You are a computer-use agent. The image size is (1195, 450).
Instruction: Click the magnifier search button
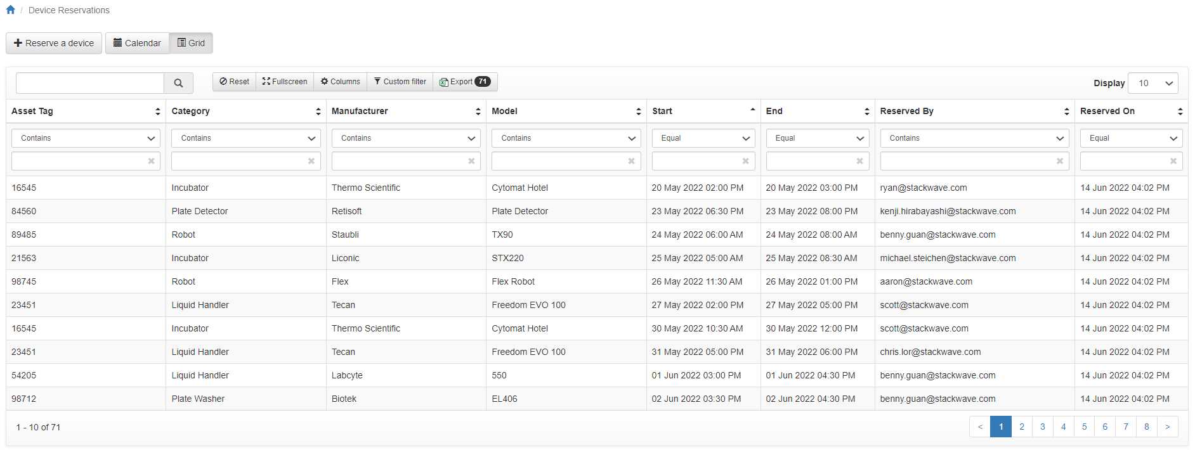point(178,83)
